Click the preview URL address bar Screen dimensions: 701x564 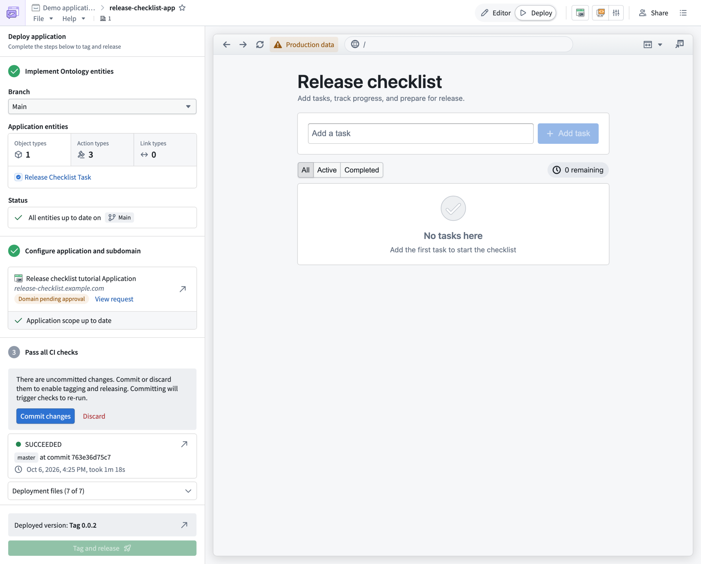point(459,44)
